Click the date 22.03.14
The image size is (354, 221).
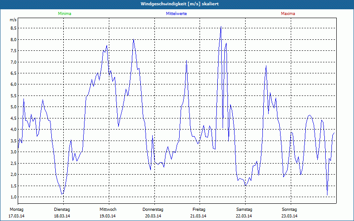(244, 216)
